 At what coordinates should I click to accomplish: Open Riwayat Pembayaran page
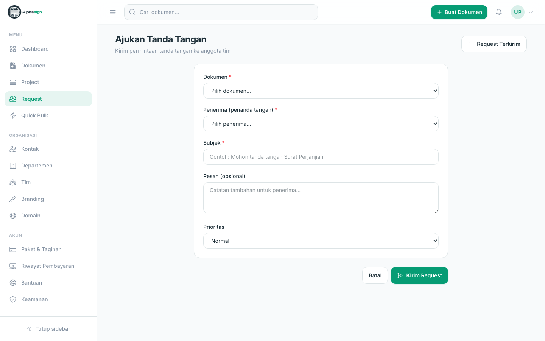(x=48, y=266)
